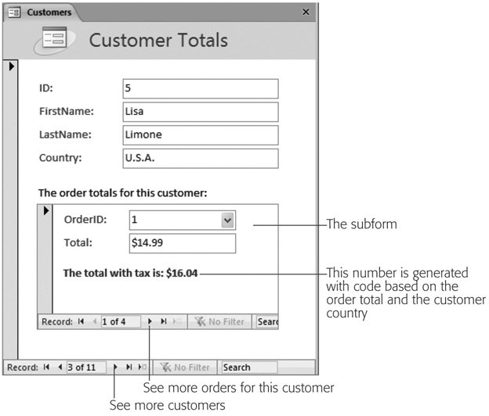Click the LastName field containing Limone
Viewport: 489px width, 416px height.
201,135
